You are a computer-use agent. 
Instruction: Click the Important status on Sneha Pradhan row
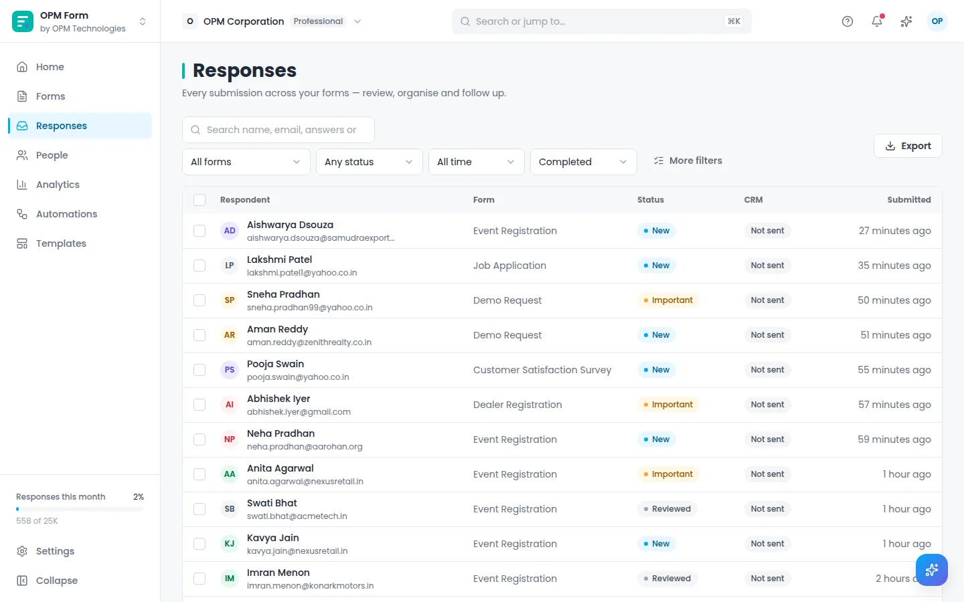pos(668,300)
